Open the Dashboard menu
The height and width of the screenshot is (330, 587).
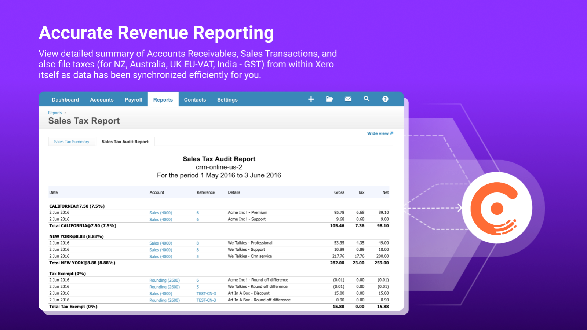[65, 100]
